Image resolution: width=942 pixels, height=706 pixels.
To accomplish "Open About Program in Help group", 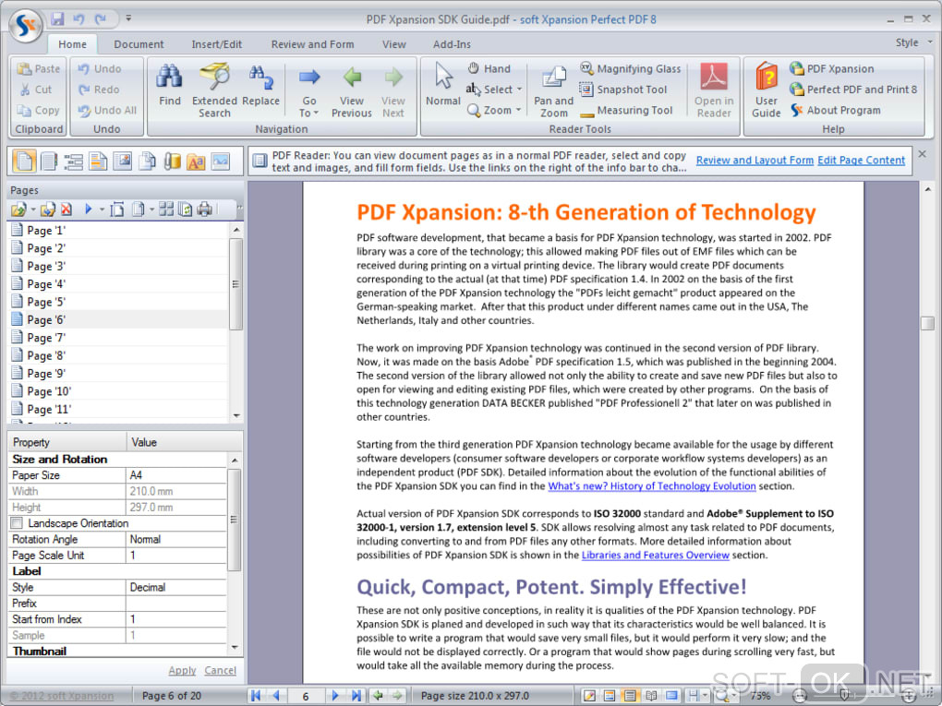I will click(x=836, y=111).
